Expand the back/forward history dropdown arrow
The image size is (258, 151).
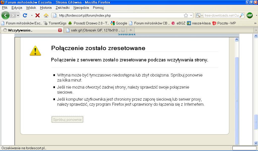pos(18,16)
